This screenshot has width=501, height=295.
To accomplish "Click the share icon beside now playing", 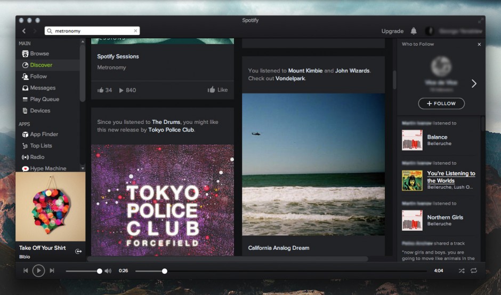I will tap(78, 251).
